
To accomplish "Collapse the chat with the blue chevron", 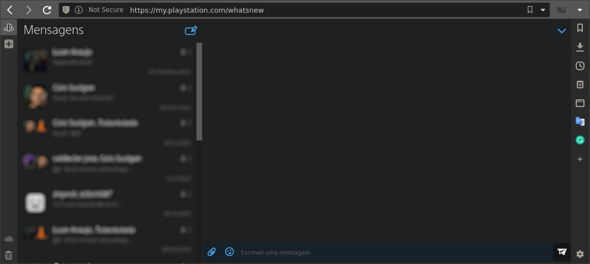I will click(x=561, y=31).
